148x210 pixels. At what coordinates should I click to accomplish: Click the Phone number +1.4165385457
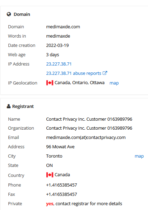tap(62, 185)
